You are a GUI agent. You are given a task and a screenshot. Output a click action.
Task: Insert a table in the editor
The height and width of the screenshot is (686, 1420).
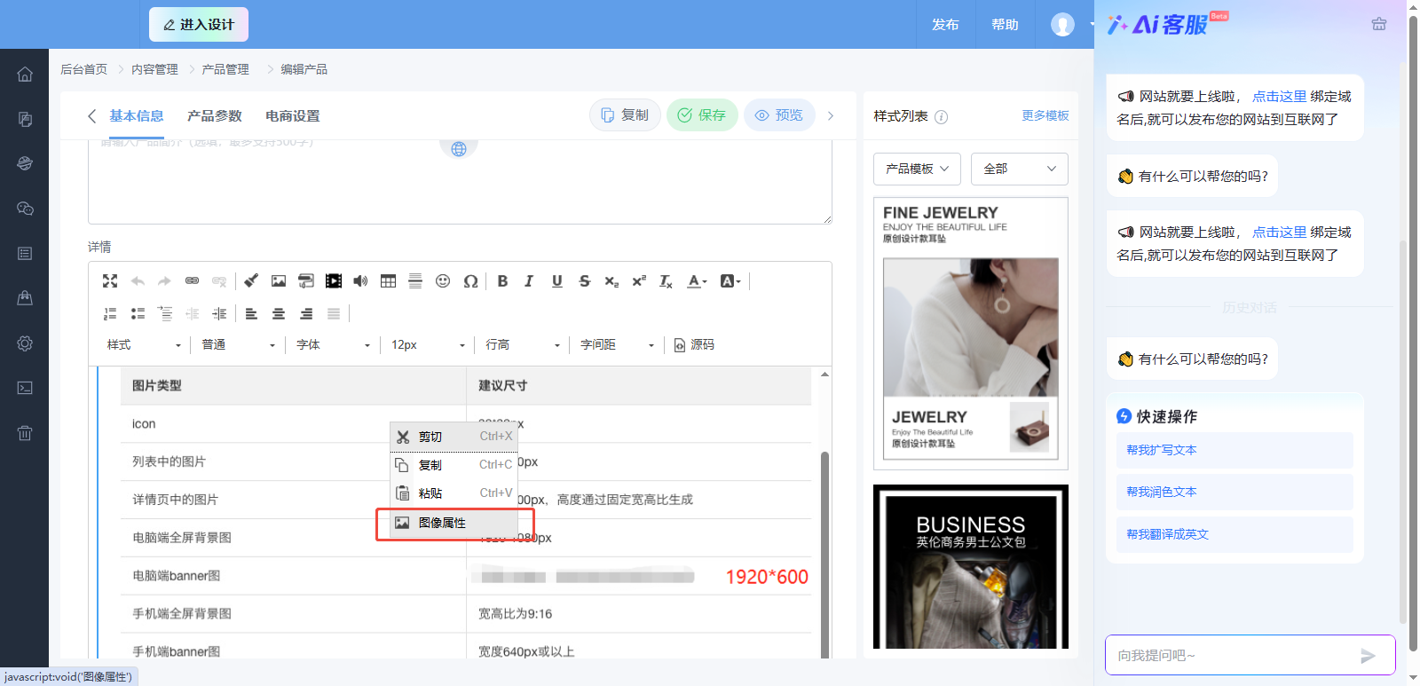point(388,281)
